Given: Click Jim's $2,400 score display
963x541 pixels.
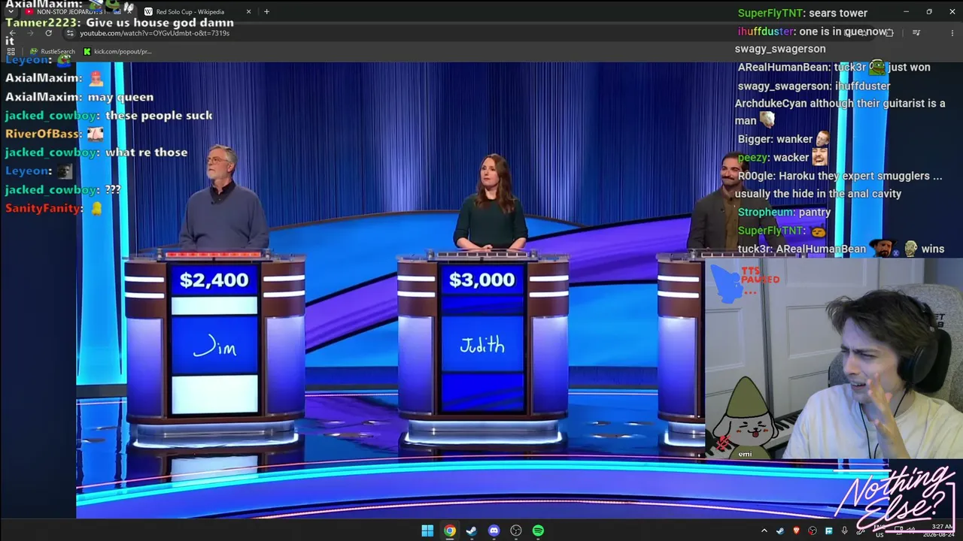Looking at the screenshot, I should 214,280.
